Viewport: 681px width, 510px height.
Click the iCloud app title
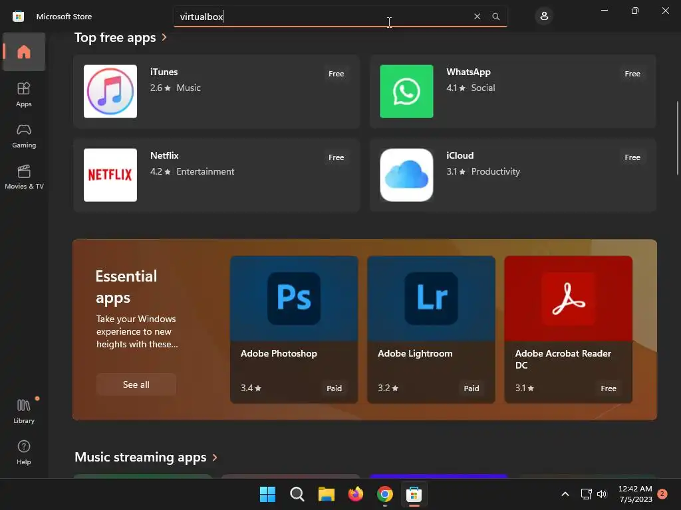pyautogui.click(x=460, y=155)
